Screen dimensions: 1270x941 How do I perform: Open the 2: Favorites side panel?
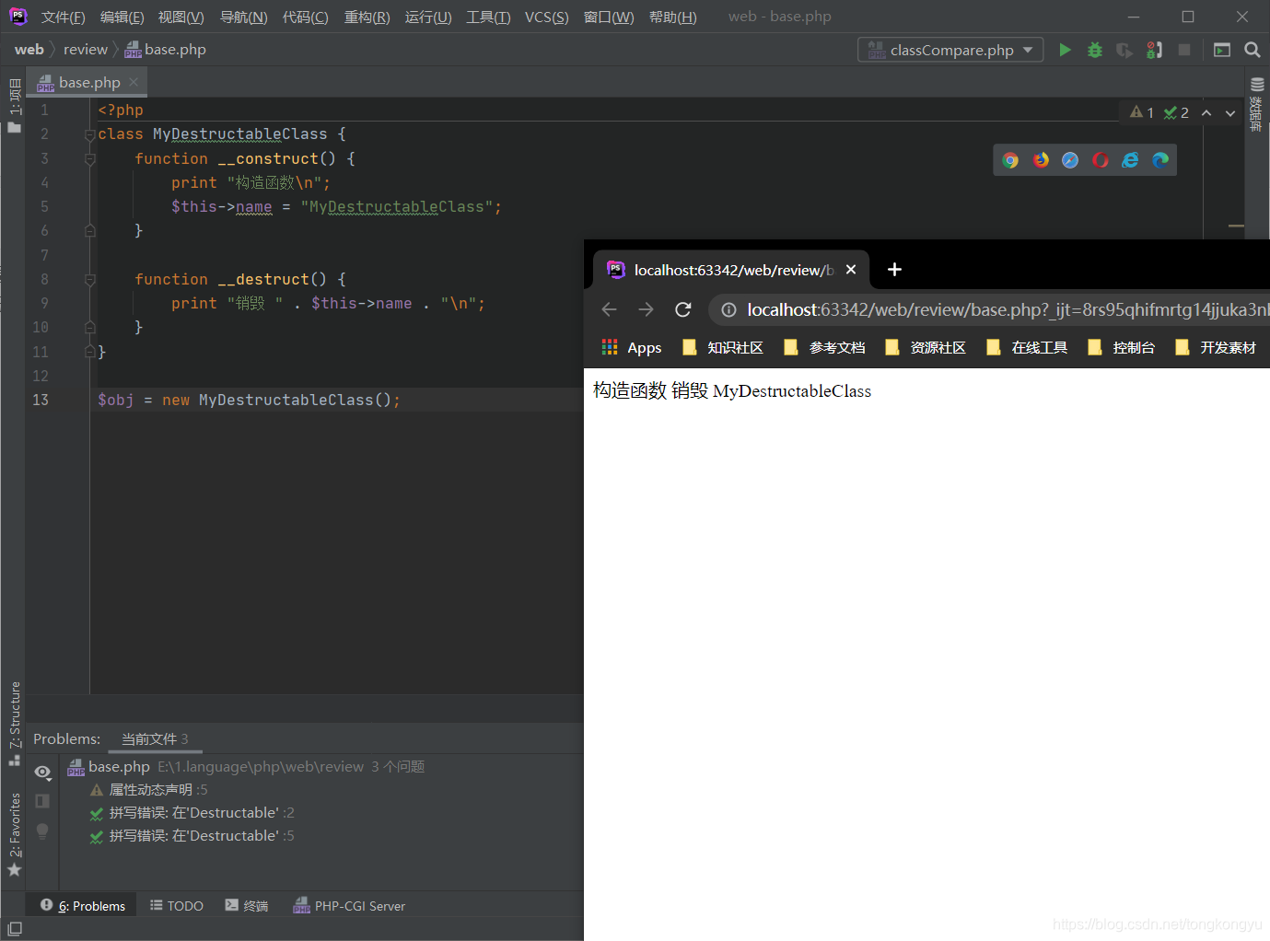click(15, 834)
